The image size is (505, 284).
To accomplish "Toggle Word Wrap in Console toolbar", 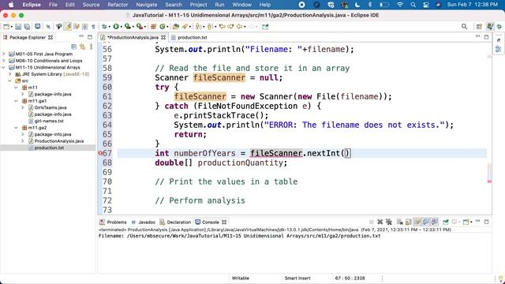I will pos(417,222).
